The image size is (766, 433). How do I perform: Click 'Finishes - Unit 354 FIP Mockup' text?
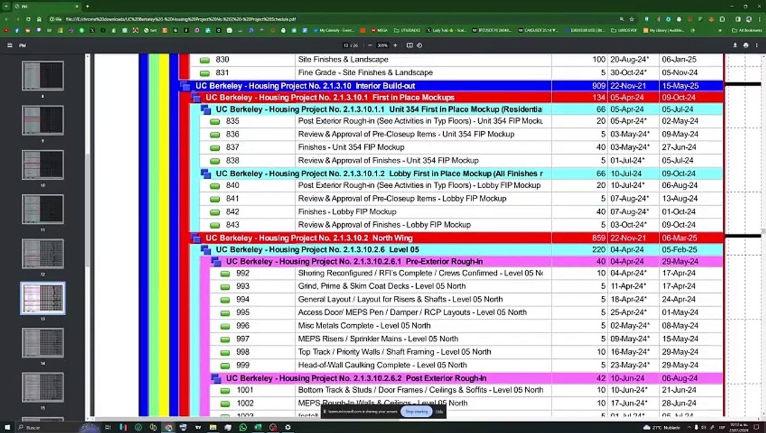[x=351, y=147]
